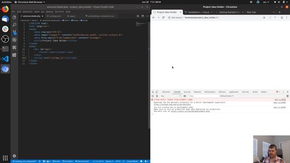Click the live expression eye icon

(184, 96)
